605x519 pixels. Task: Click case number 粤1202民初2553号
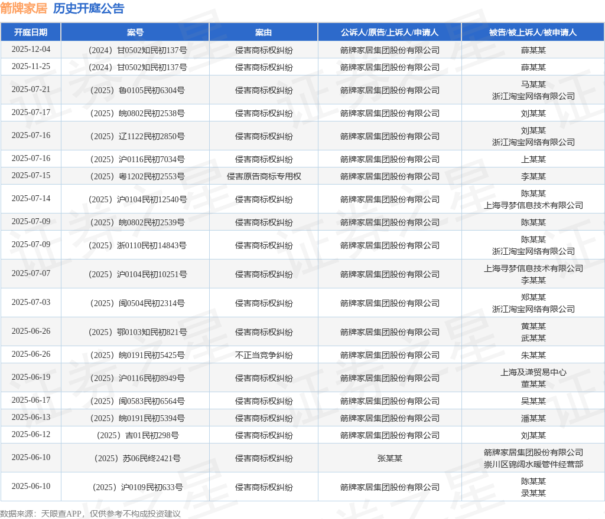click(x=137, y=177)
